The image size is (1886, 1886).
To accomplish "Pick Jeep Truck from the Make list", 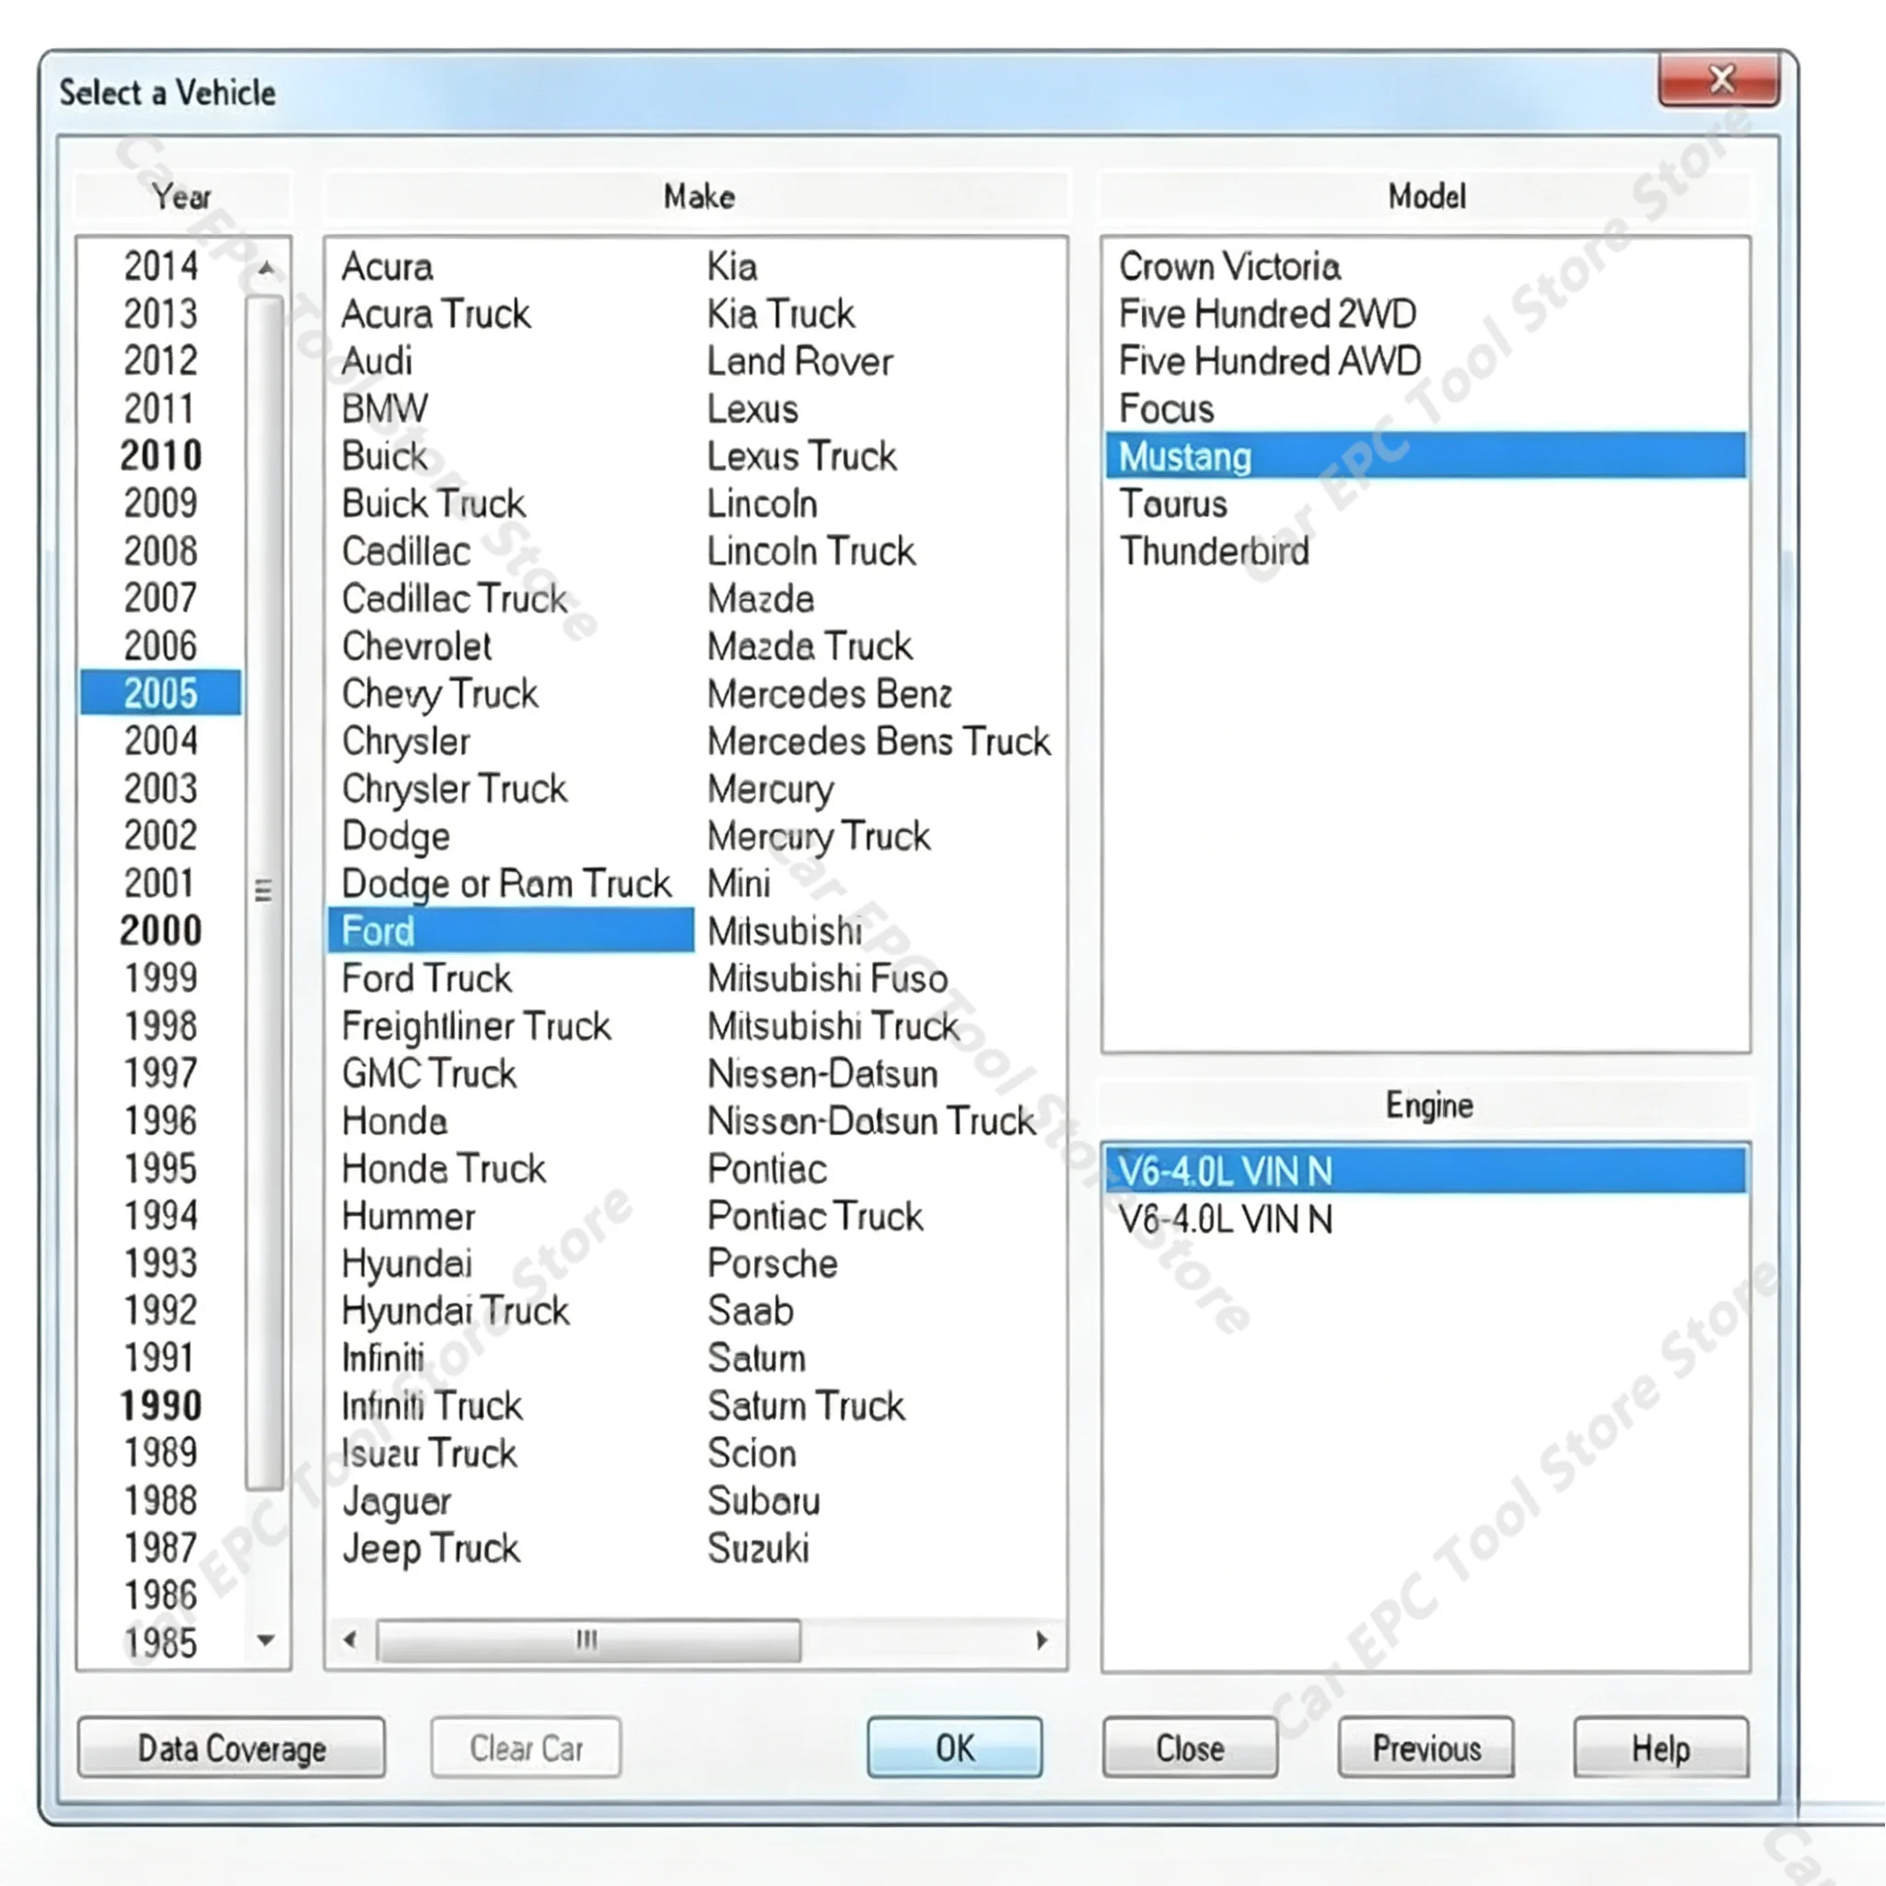I will tap(430, 1548).
